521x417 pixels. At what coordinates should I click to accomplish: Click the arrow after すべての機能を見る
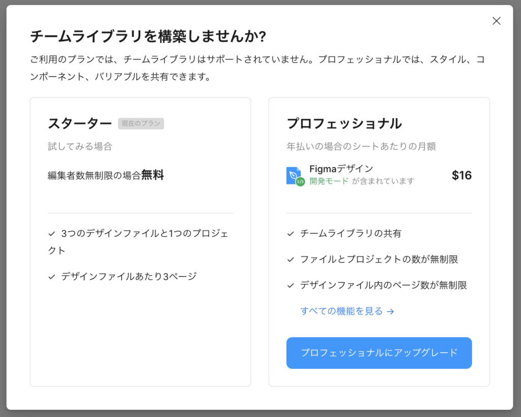coord(390,312)
